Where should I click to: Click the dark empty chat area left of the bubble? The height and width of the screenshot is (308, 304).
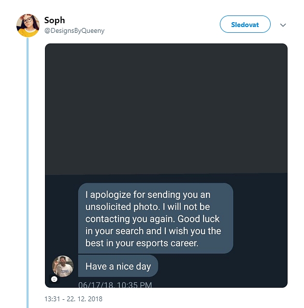click(x=61, y=217)
